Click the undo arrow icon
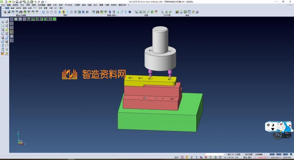Image resolution: width=294 pixels, height=160 pixels. point(35,2)
